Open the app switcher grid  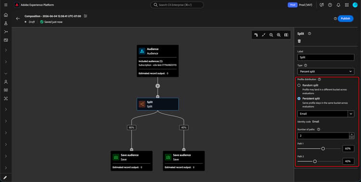(x=347, y=5)
